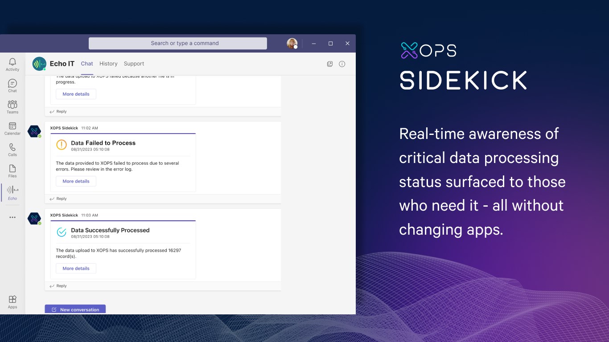This screenshot has height=342, width=609.
Task: Minimize the Teams window
Action: tap(314, 43)
